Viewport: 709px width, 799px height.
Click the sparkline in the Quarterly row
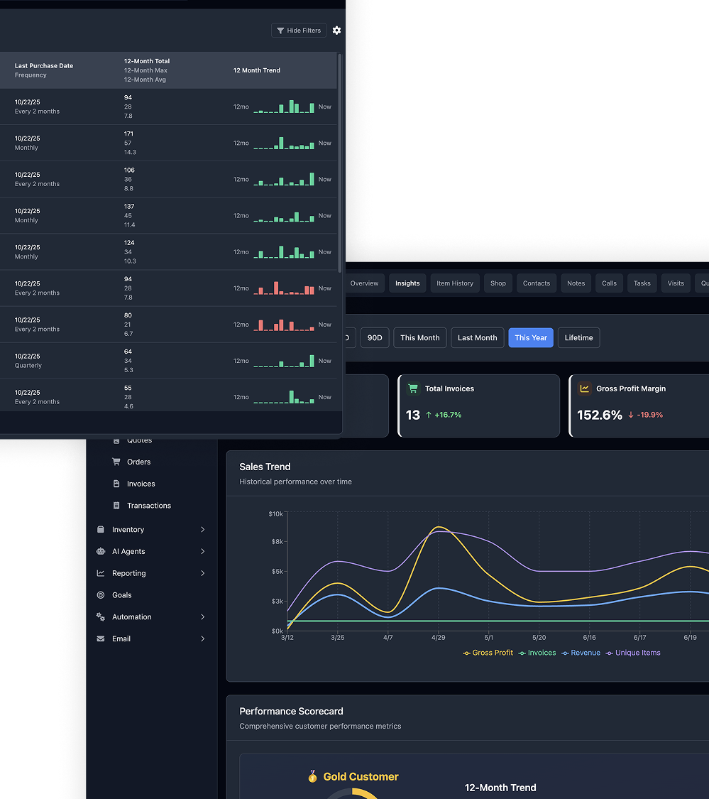coord(284,361)
